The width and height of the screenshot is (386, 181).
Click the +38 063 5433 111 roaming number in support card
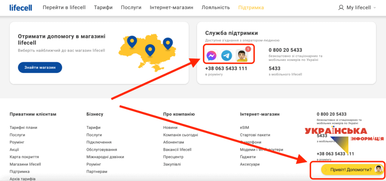click(226, 68)
